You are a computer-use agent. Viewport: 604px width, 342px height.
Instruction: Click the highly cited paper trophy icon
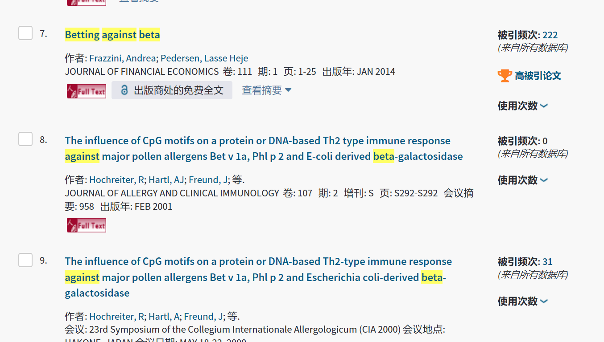click(x=505, y=76)
